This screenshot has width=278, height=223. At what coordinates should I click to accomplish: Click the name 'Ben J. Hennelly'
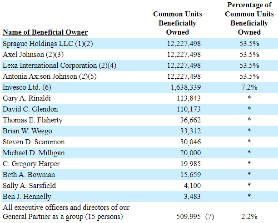27,197
